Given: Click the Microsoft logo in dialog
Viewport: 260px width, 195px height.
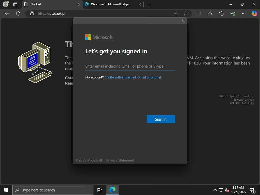Looking at the screenshot, I should tap(99, 37).
